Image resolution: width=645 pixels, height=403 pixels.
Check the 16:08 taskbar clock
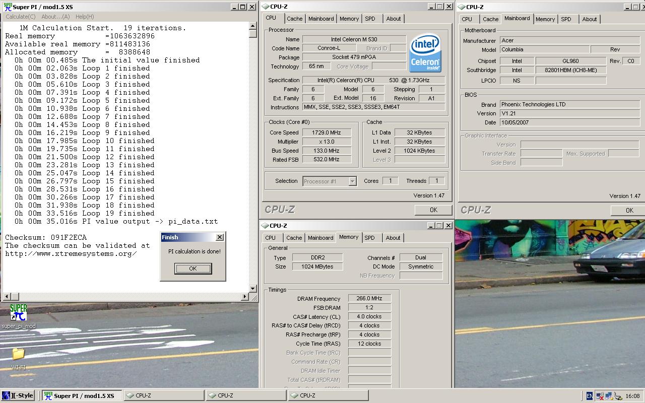[x=632, y=396]
